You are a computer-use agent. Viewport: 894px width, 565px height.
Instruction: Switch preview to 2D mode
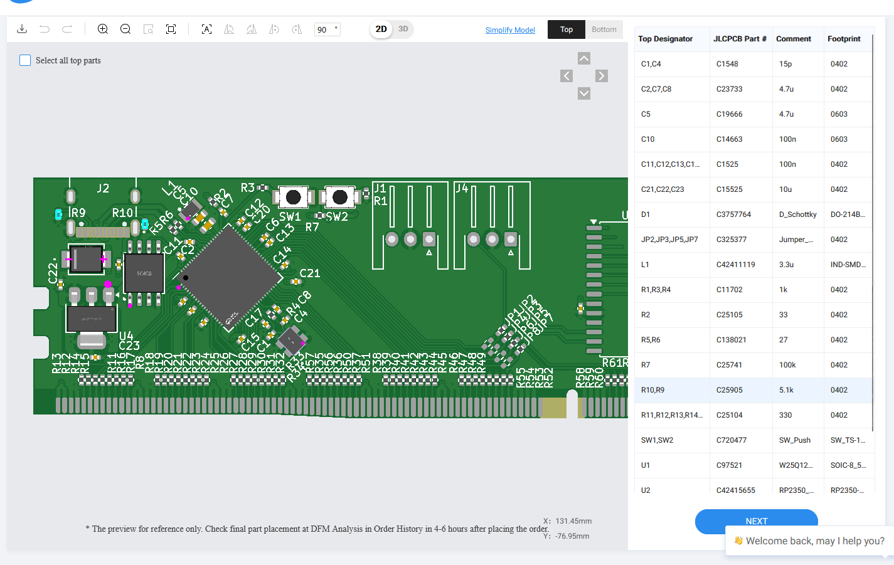tap(381, 29)
